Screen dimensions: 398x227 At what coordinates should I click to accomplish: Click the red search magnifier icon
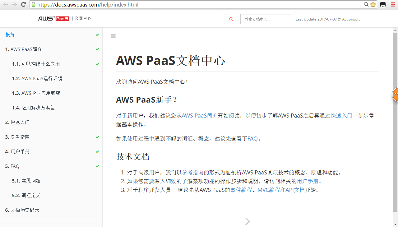pyautogui.click(x=231, y=19)
